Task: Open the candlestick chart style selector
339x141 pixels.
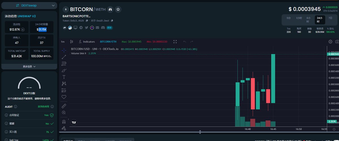Action: point(72,42)
